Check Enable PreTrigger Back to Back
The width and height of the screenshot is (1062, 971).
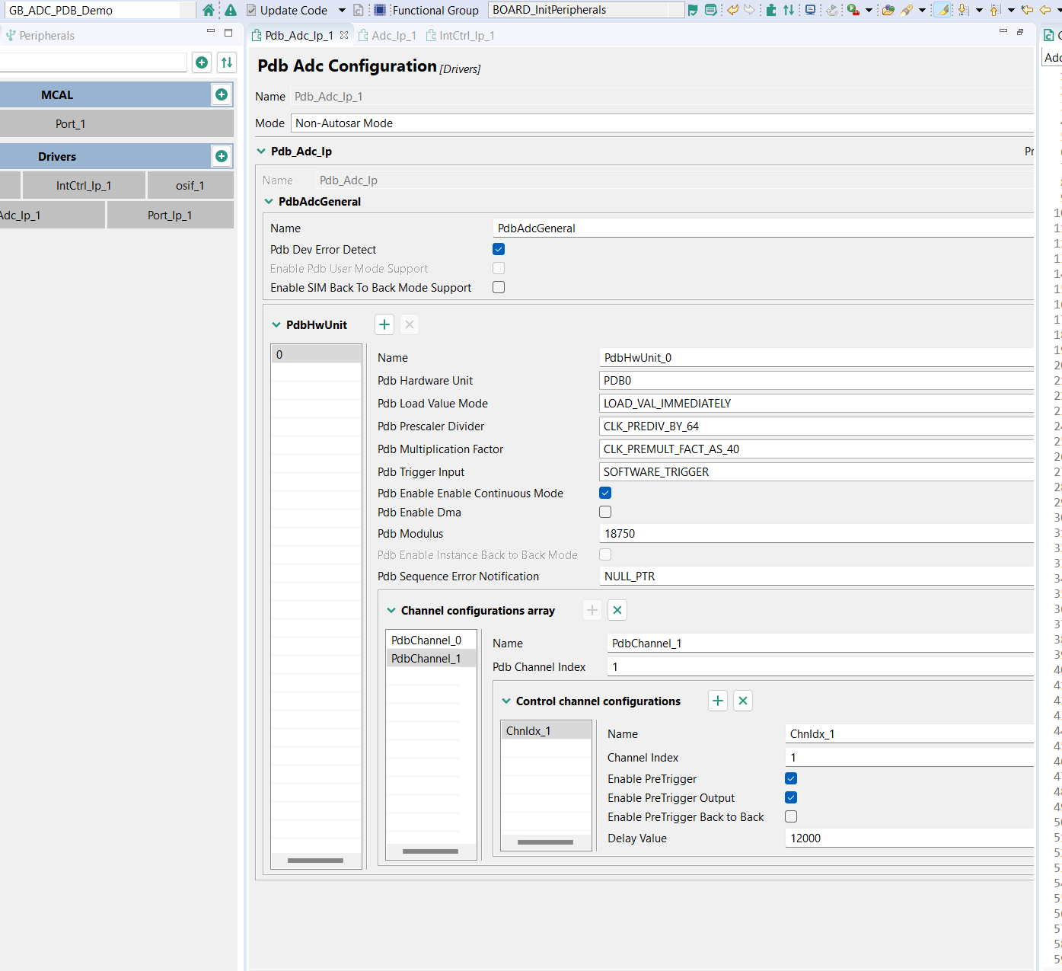tap(791, 816)
